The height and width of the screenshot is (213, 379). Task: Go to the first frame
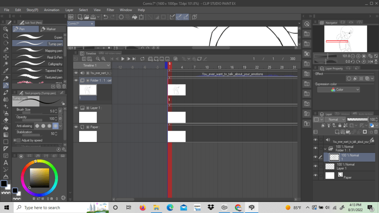coord(112,59)
